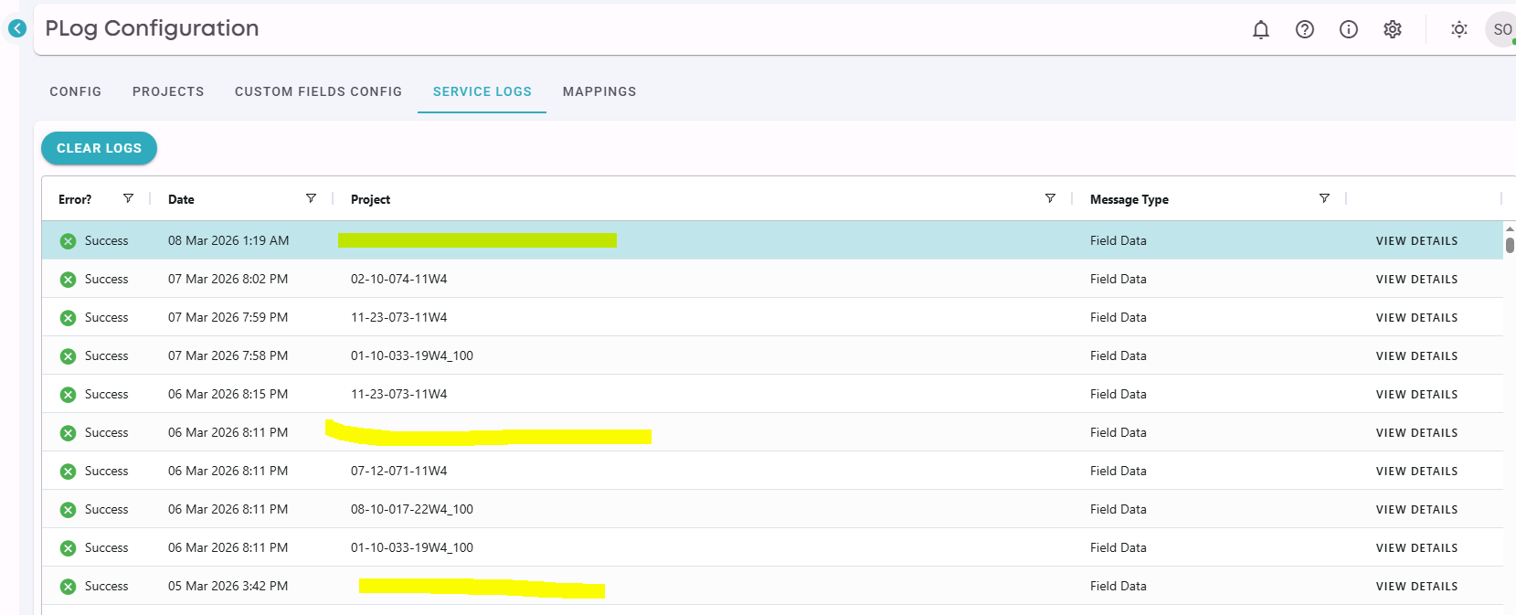Viewport: 1516px width, 615px height.
Task: Open the settings gear icon
Action: (x=1392, y=29)
